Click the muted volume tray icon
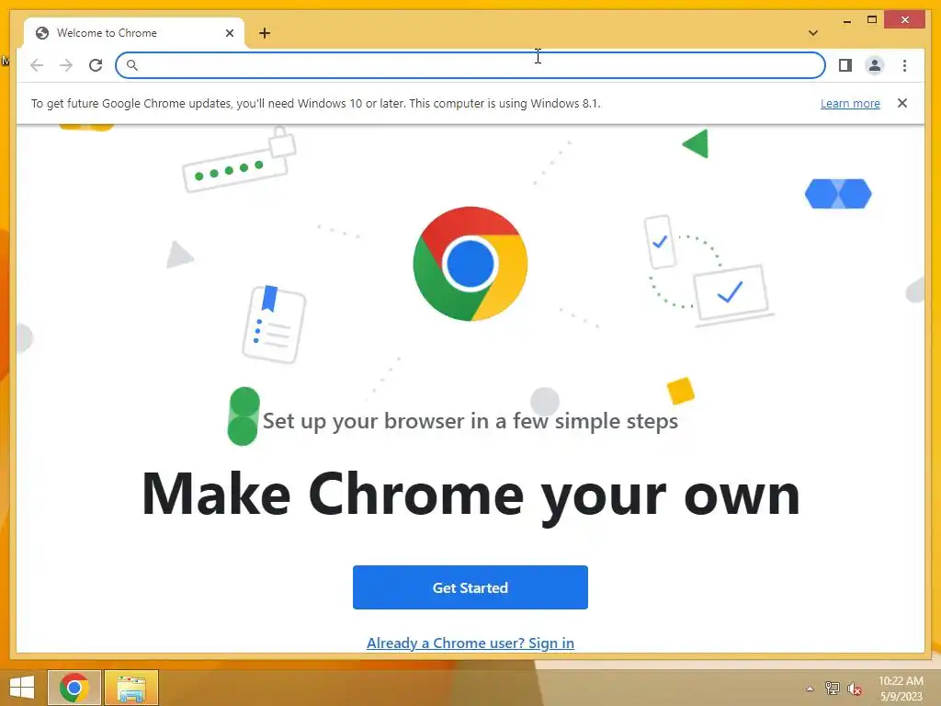Screen dimensions: 941x706 [x=854, y=689]
